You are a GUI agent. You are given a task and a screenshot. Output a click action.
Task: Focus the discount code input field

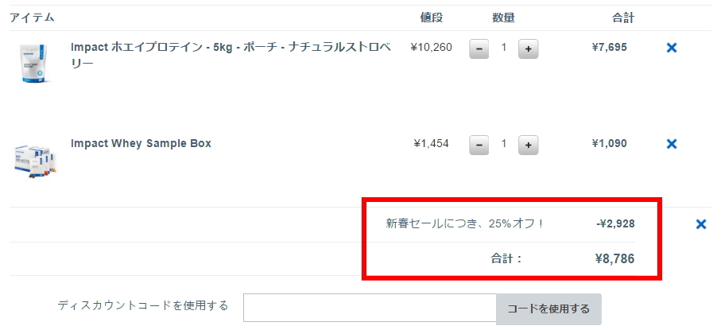370,308
